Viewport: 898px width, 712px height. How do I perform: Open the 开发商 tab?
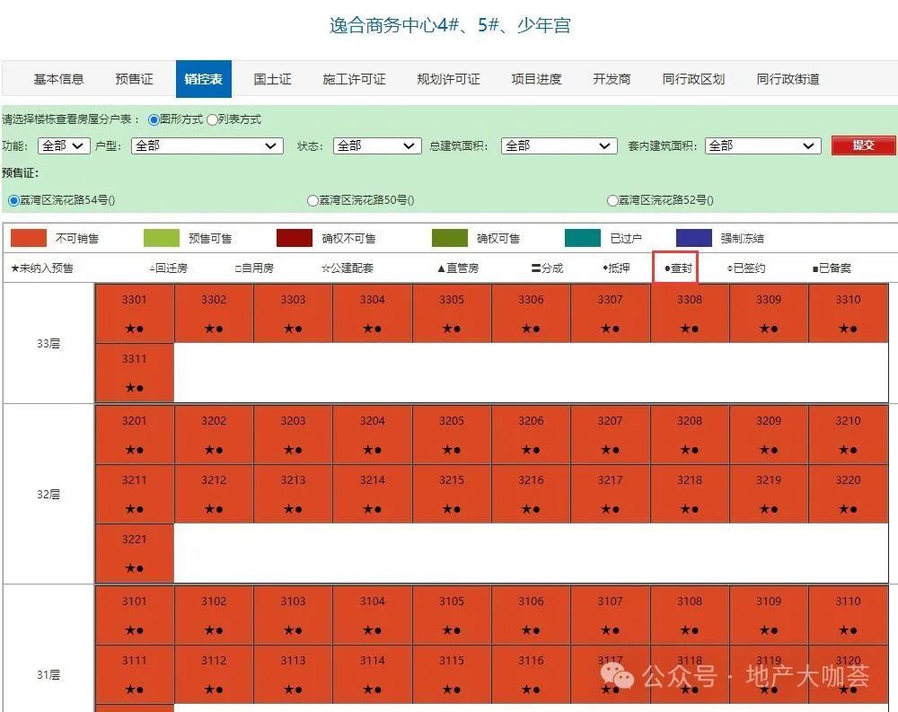[x=612, y=79]
